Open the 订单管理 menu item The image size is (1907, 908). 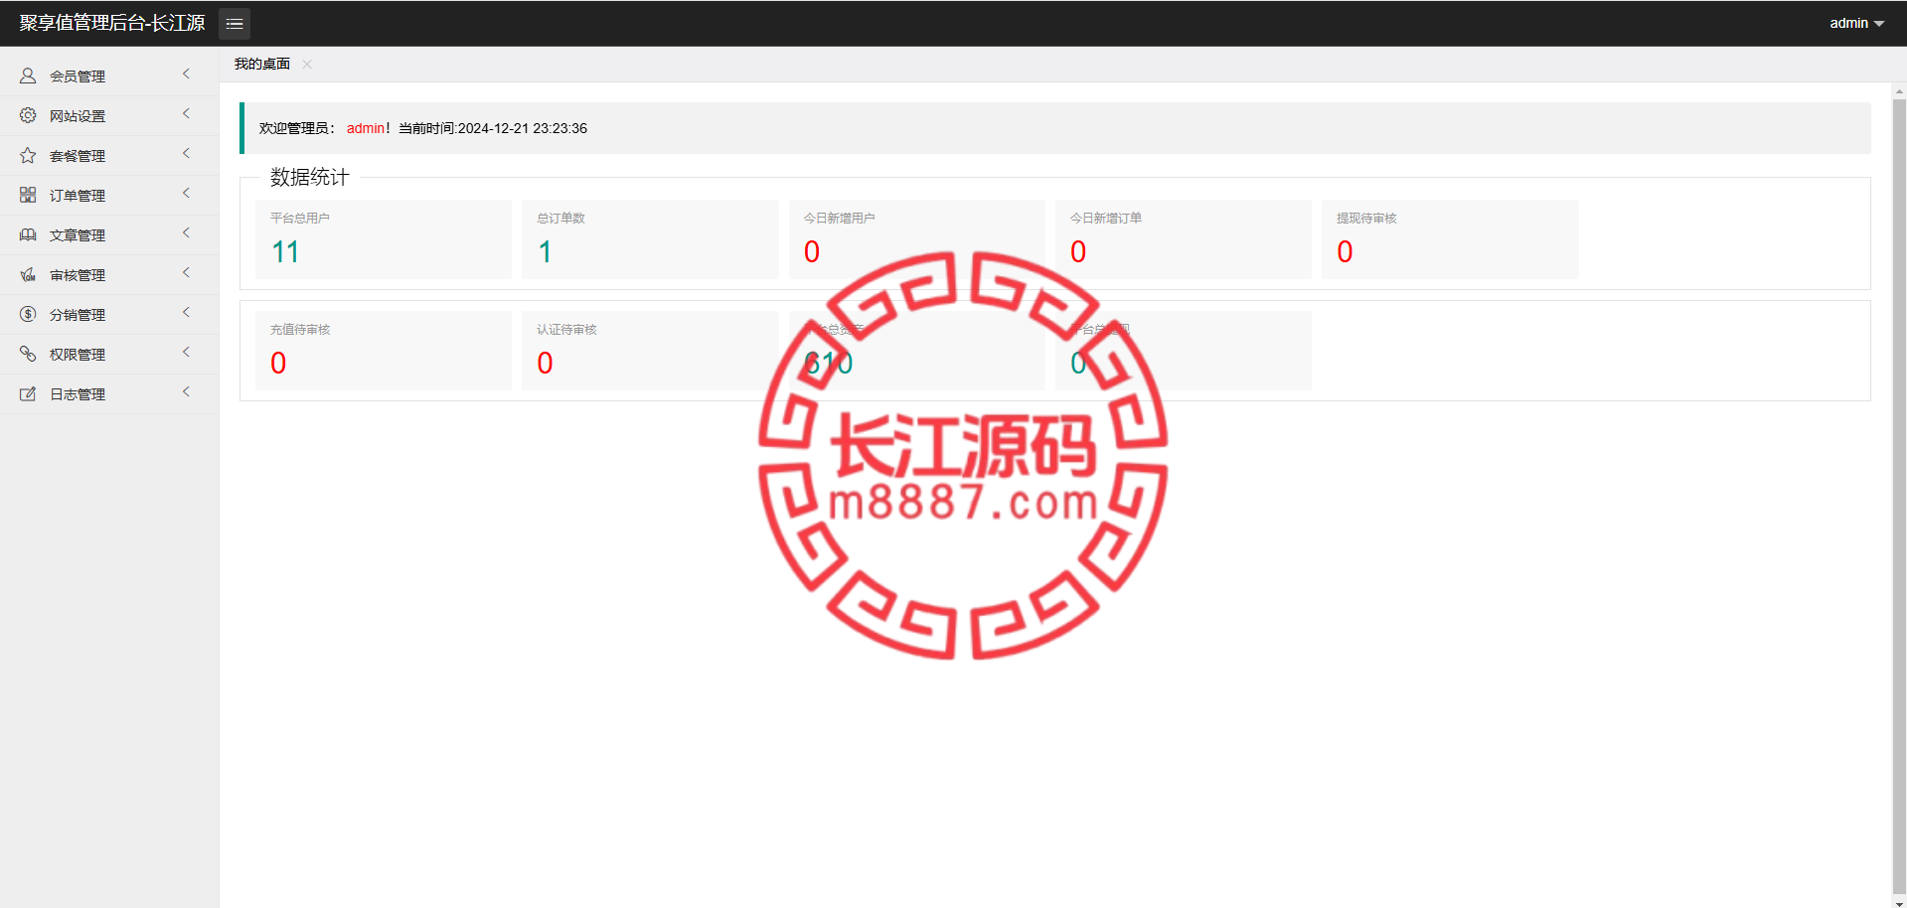(109, 195)
